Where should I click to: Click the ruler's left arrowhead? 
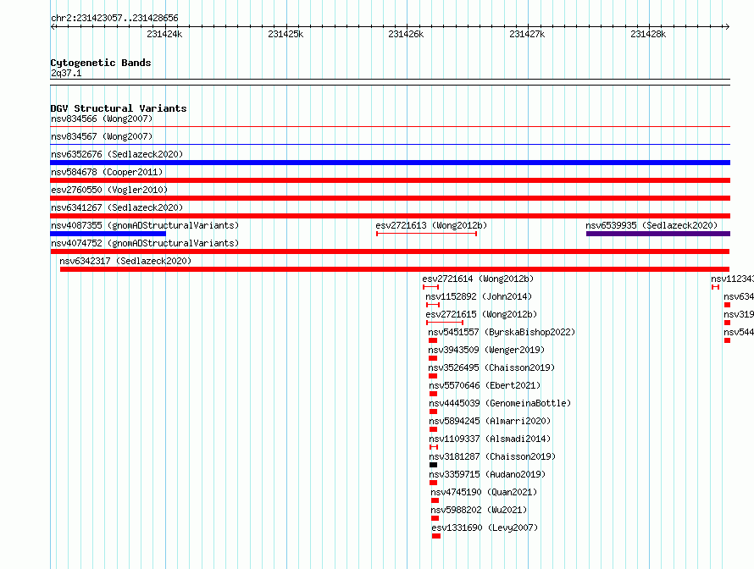(x=53, y=26)
